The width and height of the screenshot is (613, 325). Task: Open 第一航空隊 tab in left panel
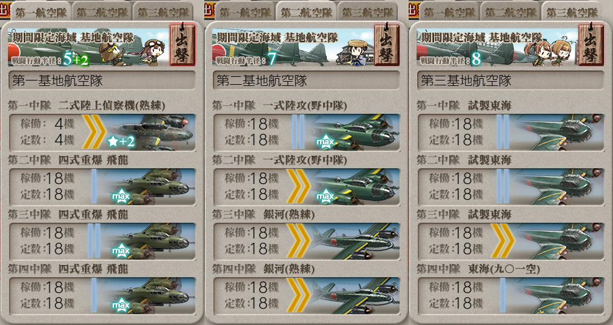[x=41, y=11]
